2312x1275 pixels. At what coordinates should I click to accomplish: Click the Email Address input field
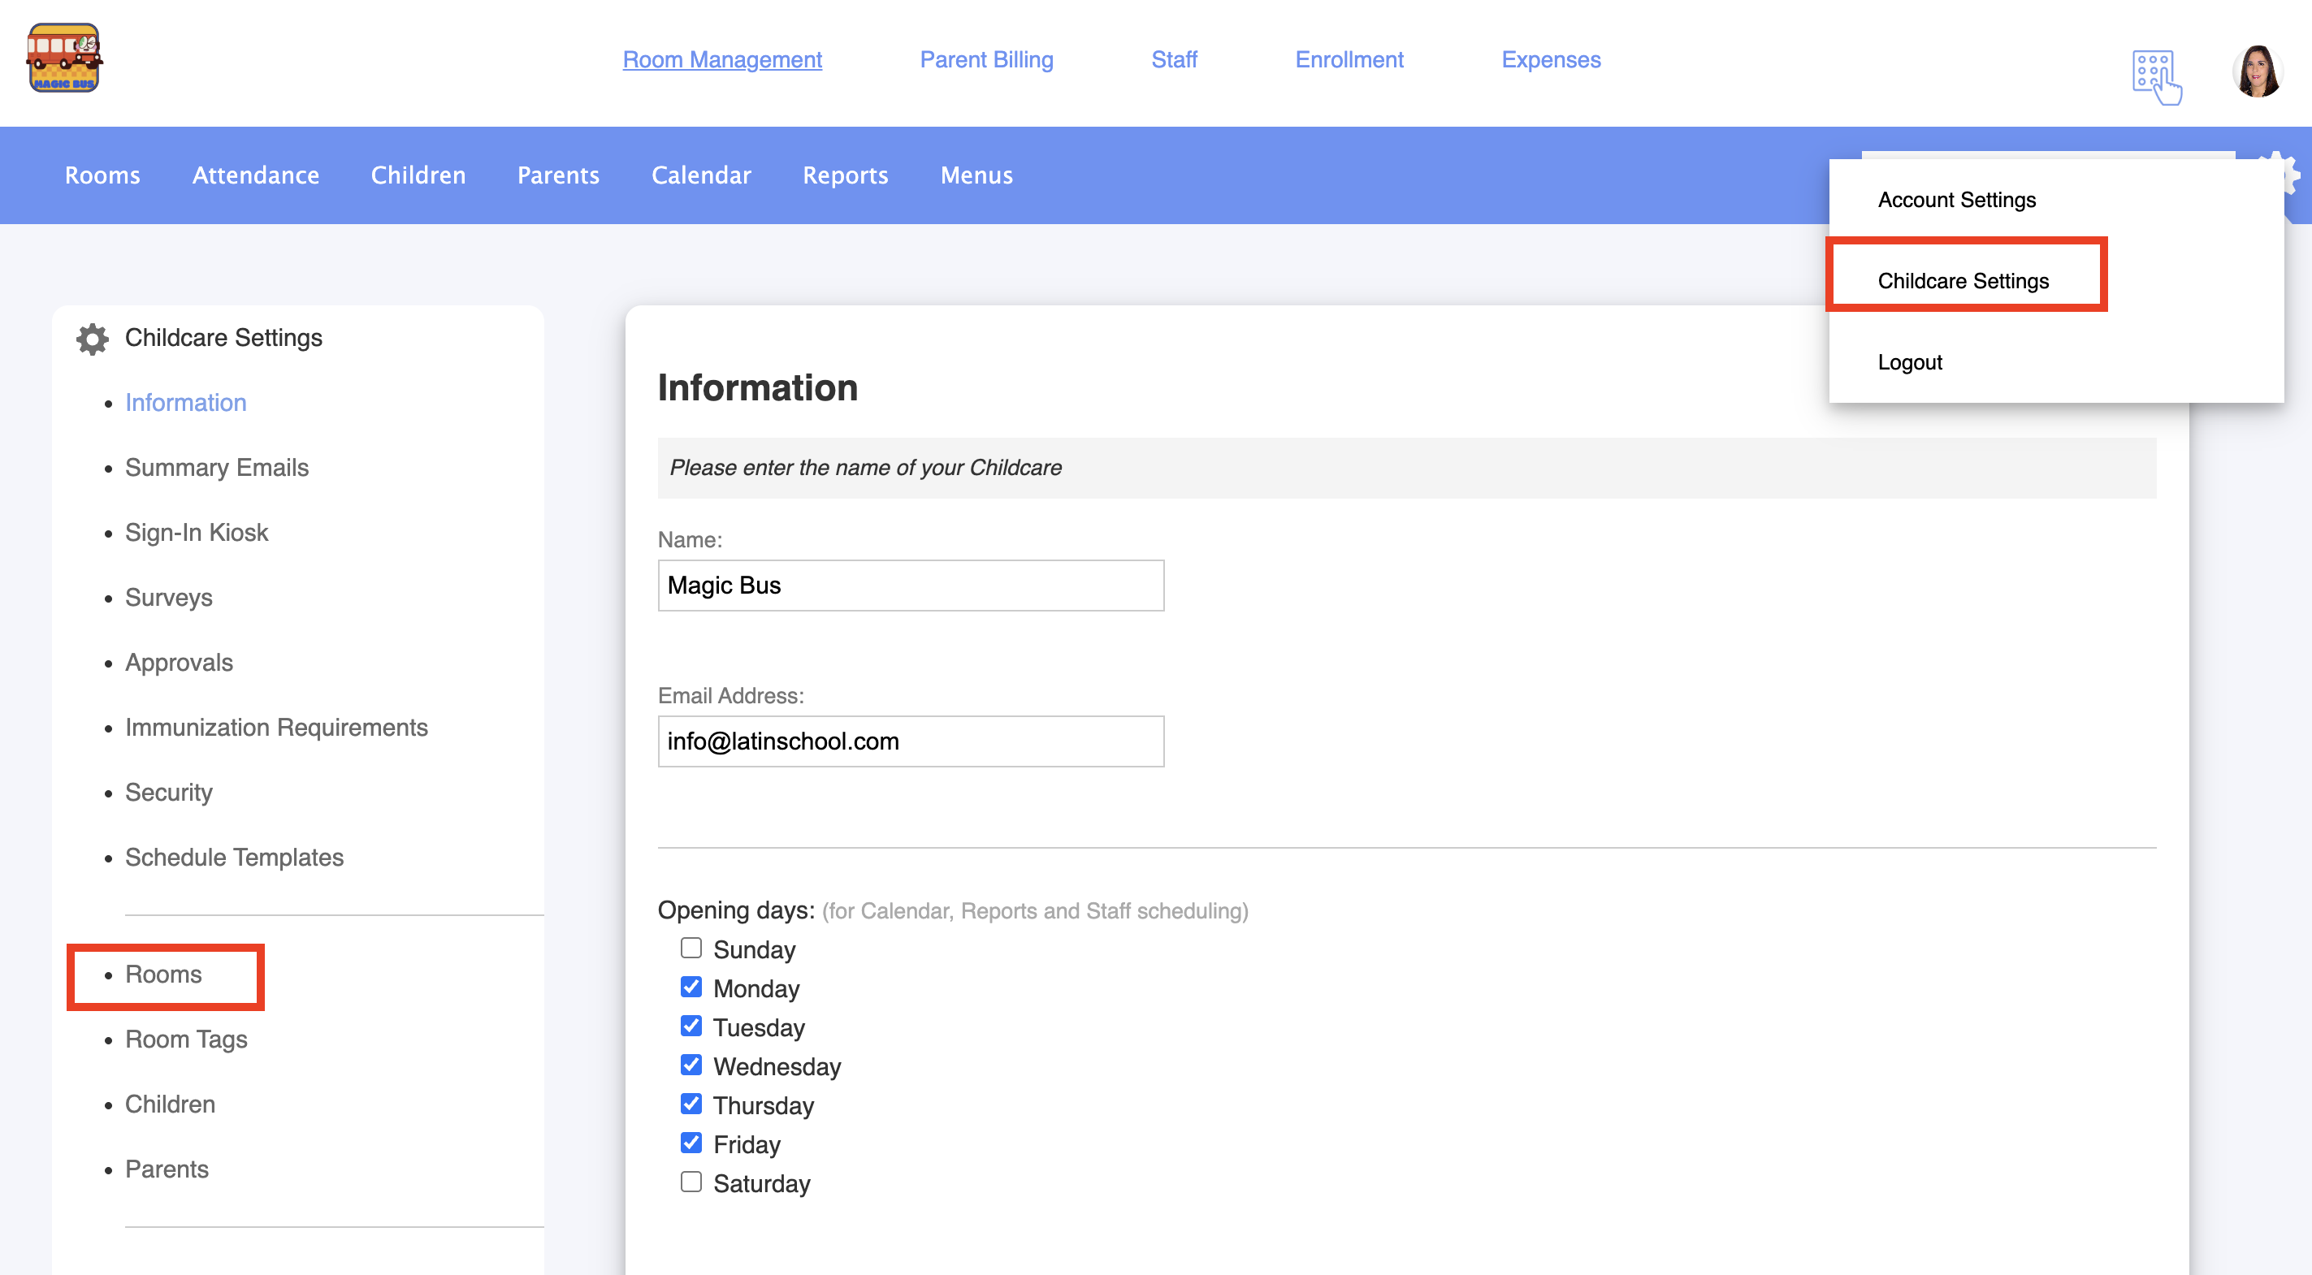pos(910,741)
